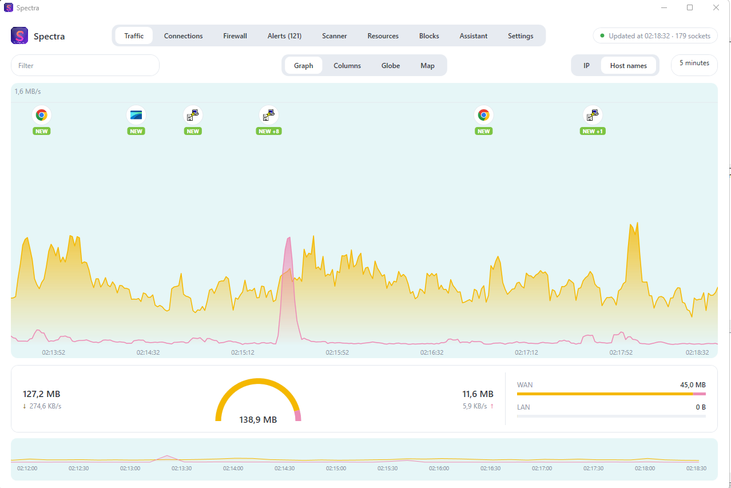The height and width of the screenshot is (488, 731).
Task: Switch to Host names display
Action: click(x=628, y=66)
